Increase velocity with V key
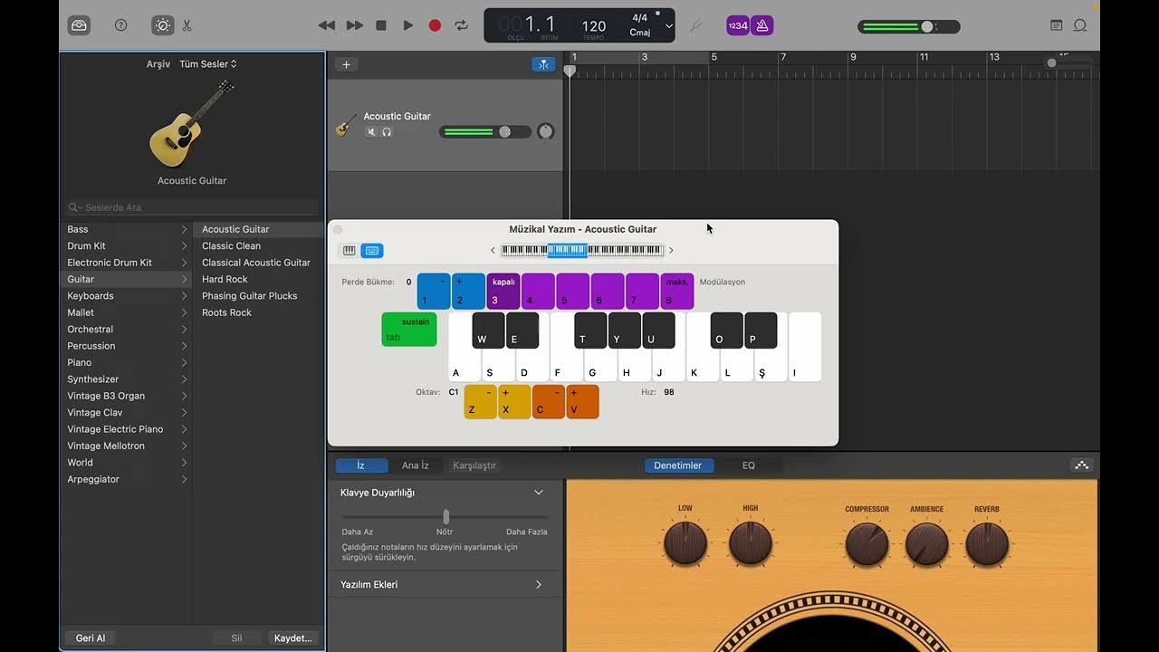 [582, 402]
